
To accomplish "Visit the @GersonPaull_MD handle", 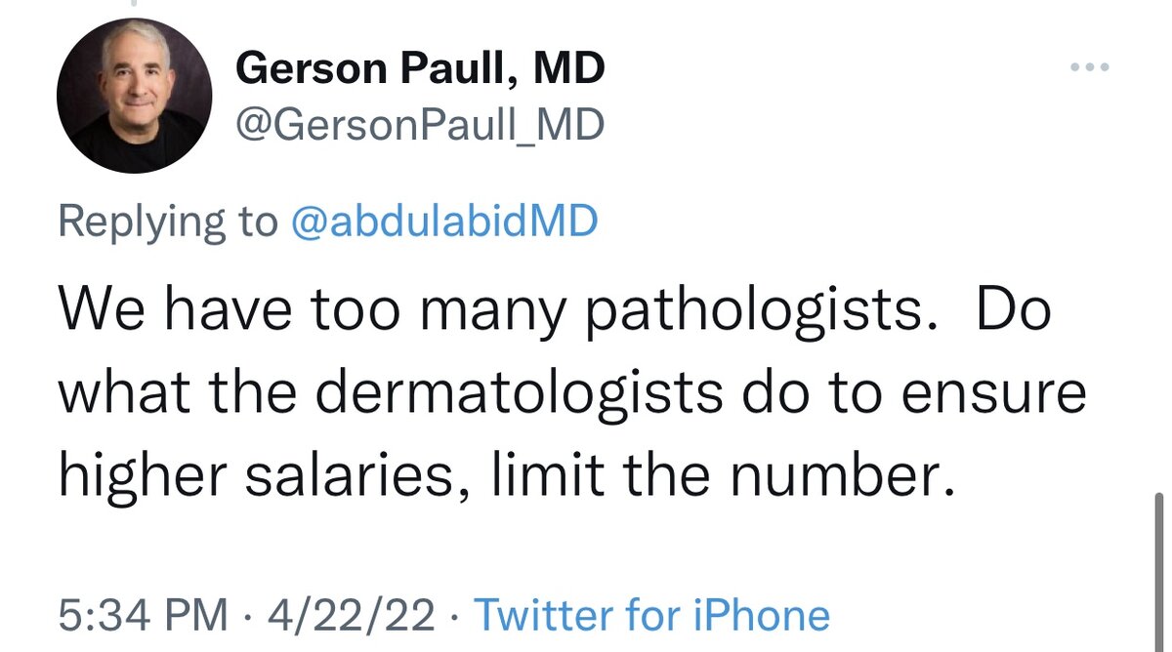I will pyautogui.click(x=421, y=124).
